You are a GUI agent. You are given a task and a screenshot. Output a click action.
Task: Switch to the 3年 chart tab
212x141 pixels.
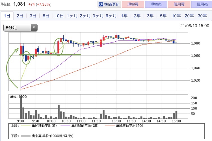coord(150,16)
